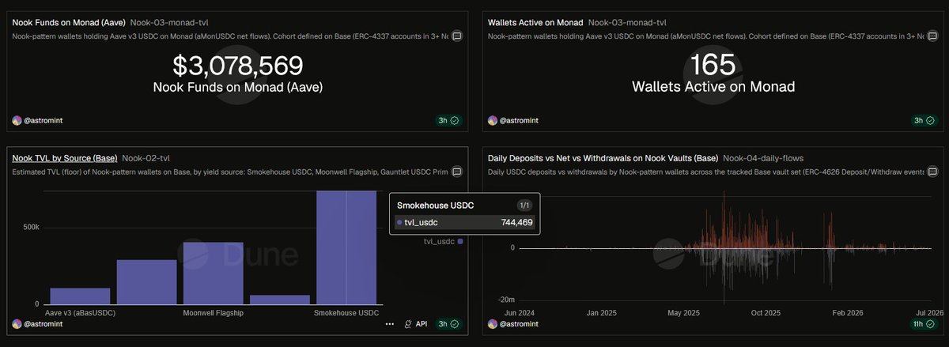Click the tvl_usdc purple legend swatch
This screenshot has height=347, width=949.
pos(460,241)
